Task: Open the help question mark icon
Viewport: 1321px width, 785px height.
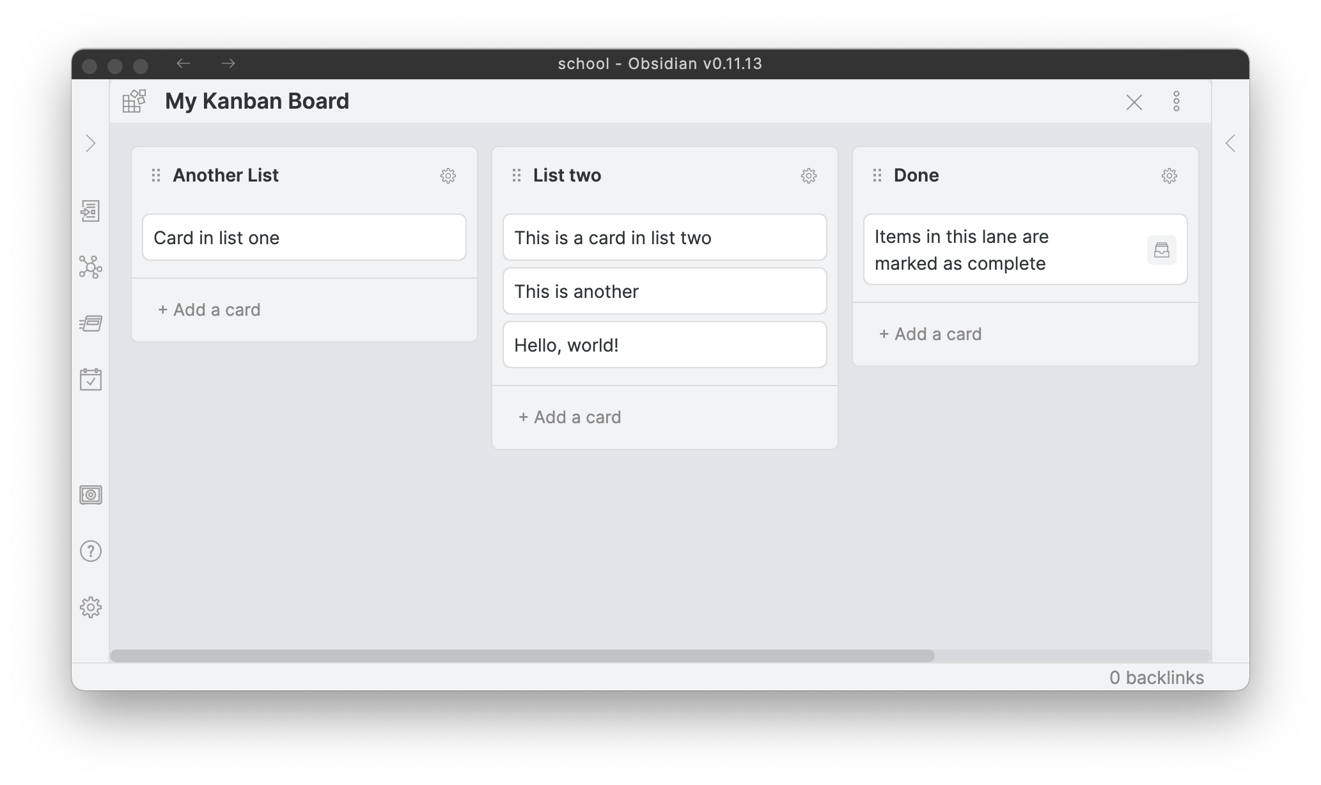Action: click(x=90, y=551)
